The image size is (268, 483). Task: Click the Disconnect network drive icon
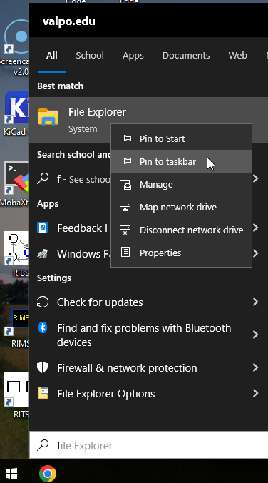[125, 230]
